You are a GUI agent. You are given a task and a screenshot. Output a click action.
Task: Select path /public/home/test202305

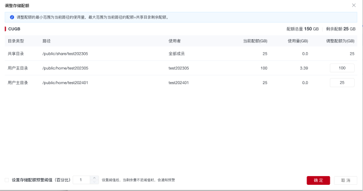pyautogui.click(x=65, y=68)
